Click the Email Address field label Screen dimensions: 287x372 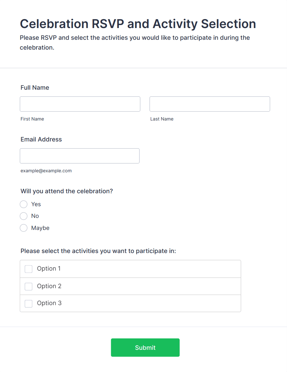(41, 139)
